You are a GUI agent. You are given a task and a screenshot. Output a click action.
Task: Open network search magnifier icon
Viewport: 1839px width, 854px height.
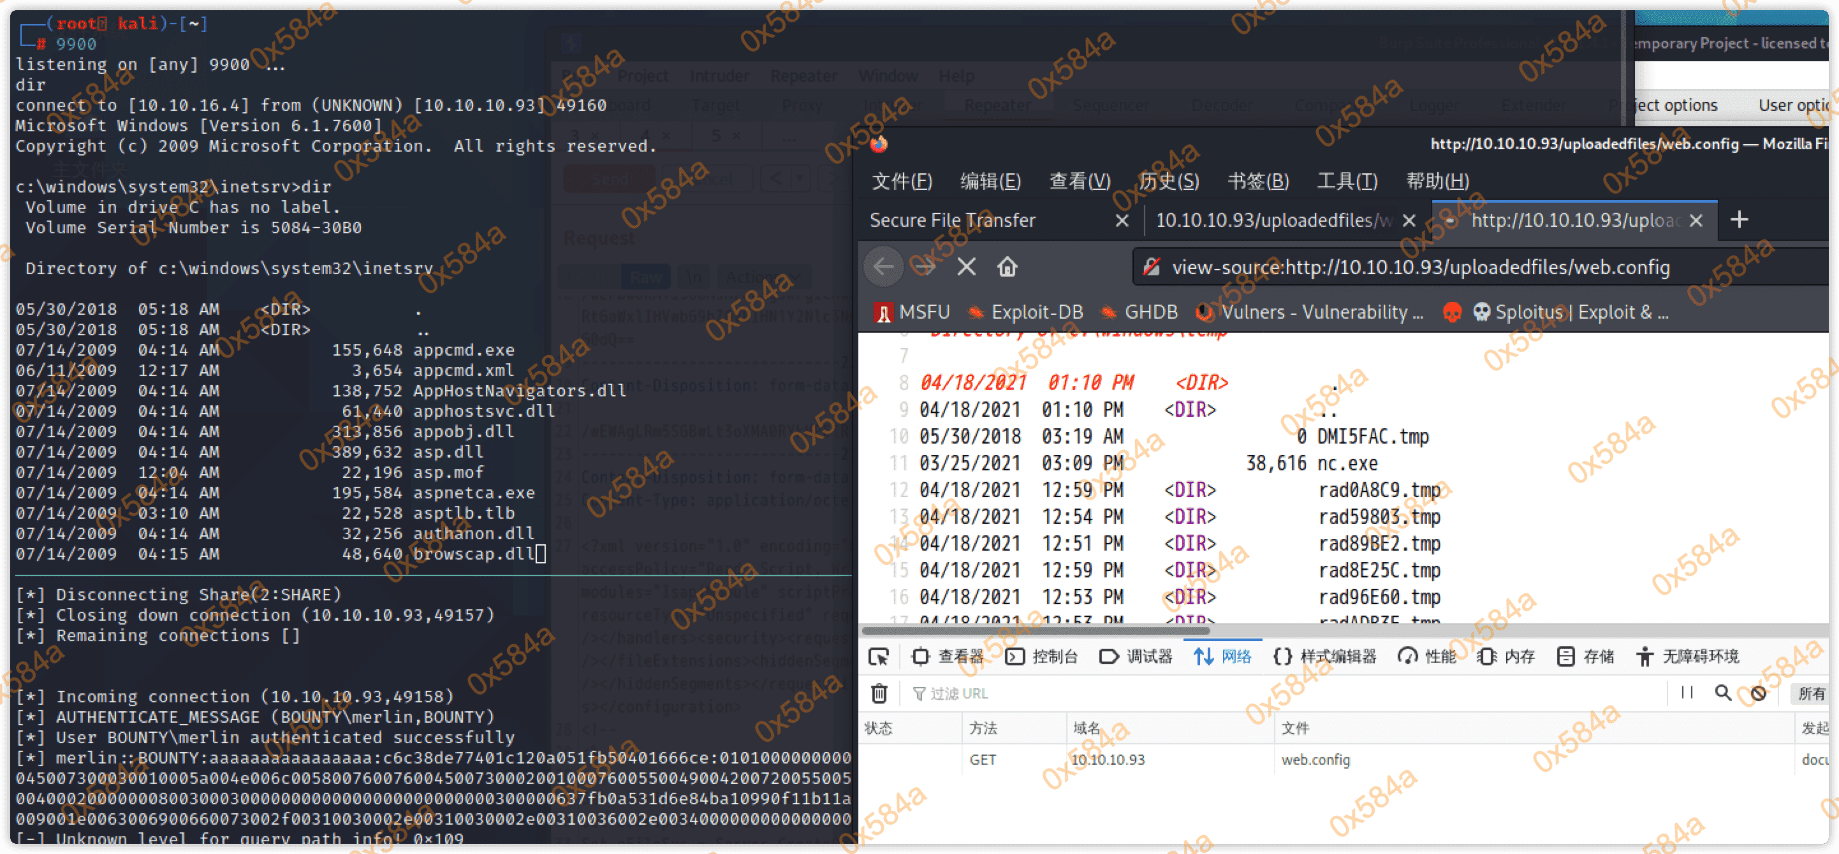(1723, 693)
